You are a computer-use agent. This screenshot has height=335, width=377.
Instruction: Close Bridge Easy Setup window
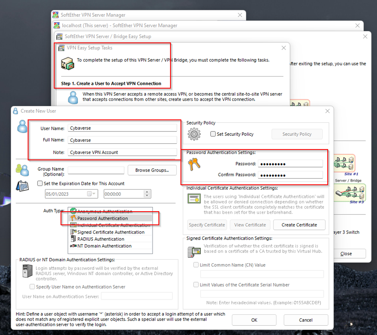pos(365,36)
